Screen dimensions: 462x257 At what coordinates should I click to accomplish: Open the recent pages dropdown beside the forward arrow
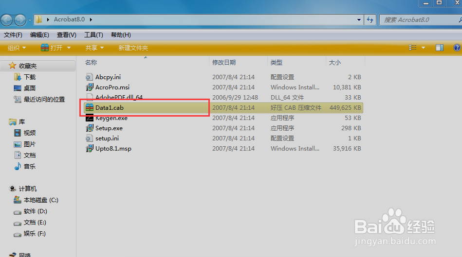[x=30, y=20]
